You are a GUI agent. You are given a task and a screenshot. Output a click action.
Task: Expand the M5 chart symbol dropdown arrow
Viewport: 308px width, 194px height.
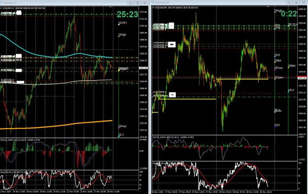153,8
